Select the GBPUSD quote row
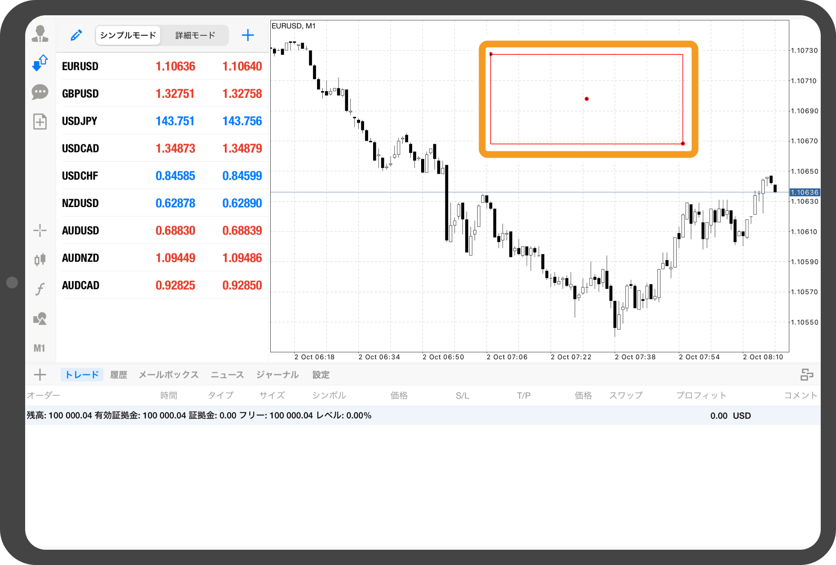 point(162,93)
